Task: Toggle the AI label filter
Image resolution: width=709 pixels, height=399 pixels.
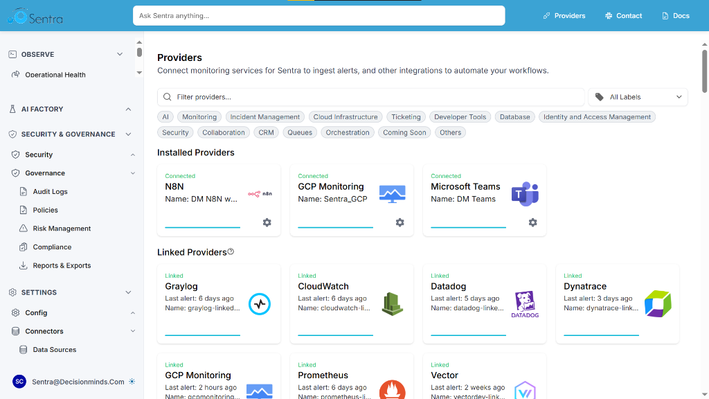Action: pos(165,116)
